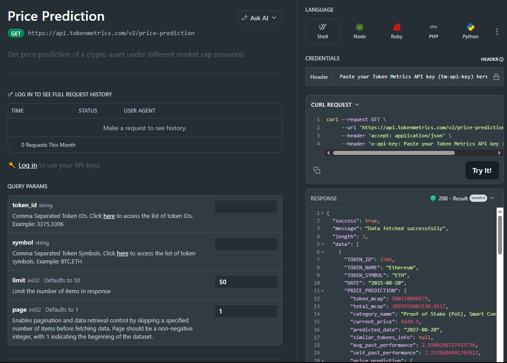This screenshot has width=507, height=363.
Task: Click the API key Header input field
Action: 413,77
